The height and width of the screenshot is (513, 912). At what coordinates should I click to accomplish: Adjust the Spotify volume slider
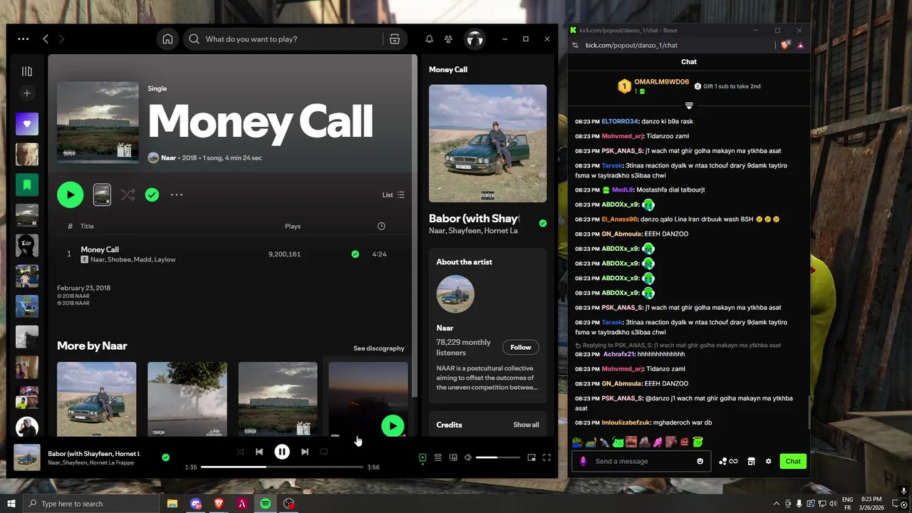(497, 457)
